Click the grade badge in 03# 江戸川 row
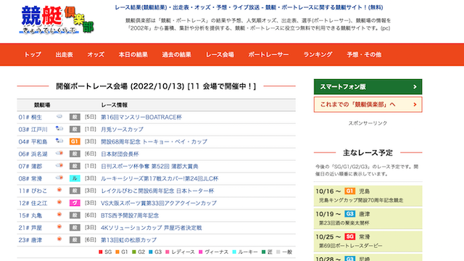The image size is (464, 261). [75, 129]
